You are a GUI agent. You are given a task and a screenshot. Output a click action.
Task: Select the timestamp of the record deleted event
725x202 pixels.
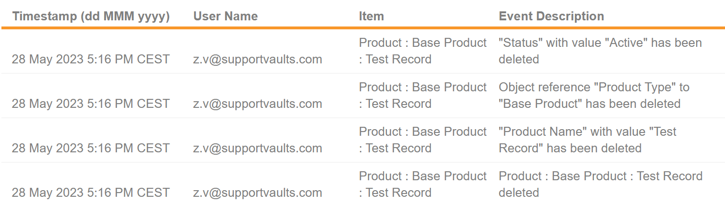point(90,193)
